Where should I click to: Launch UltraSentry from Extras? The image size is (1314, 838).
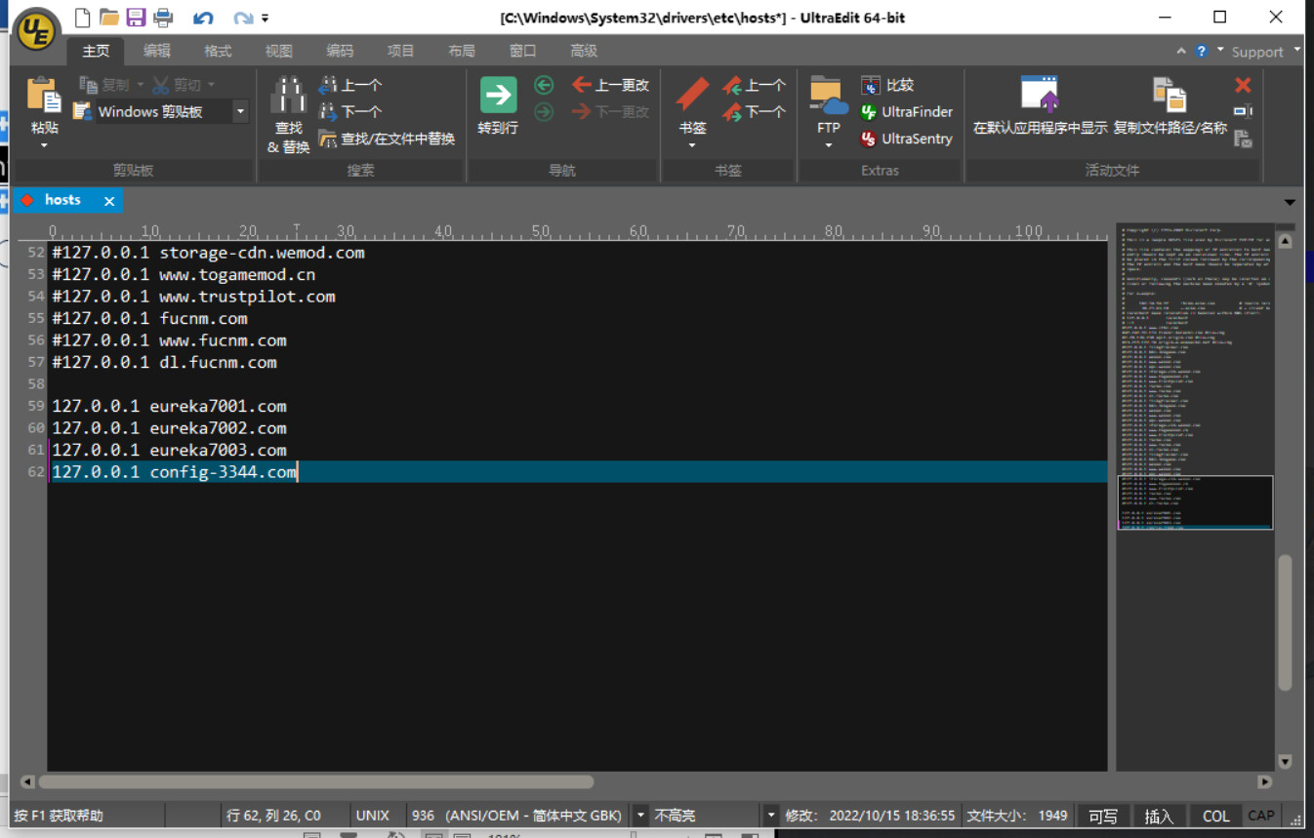point(906,139)
